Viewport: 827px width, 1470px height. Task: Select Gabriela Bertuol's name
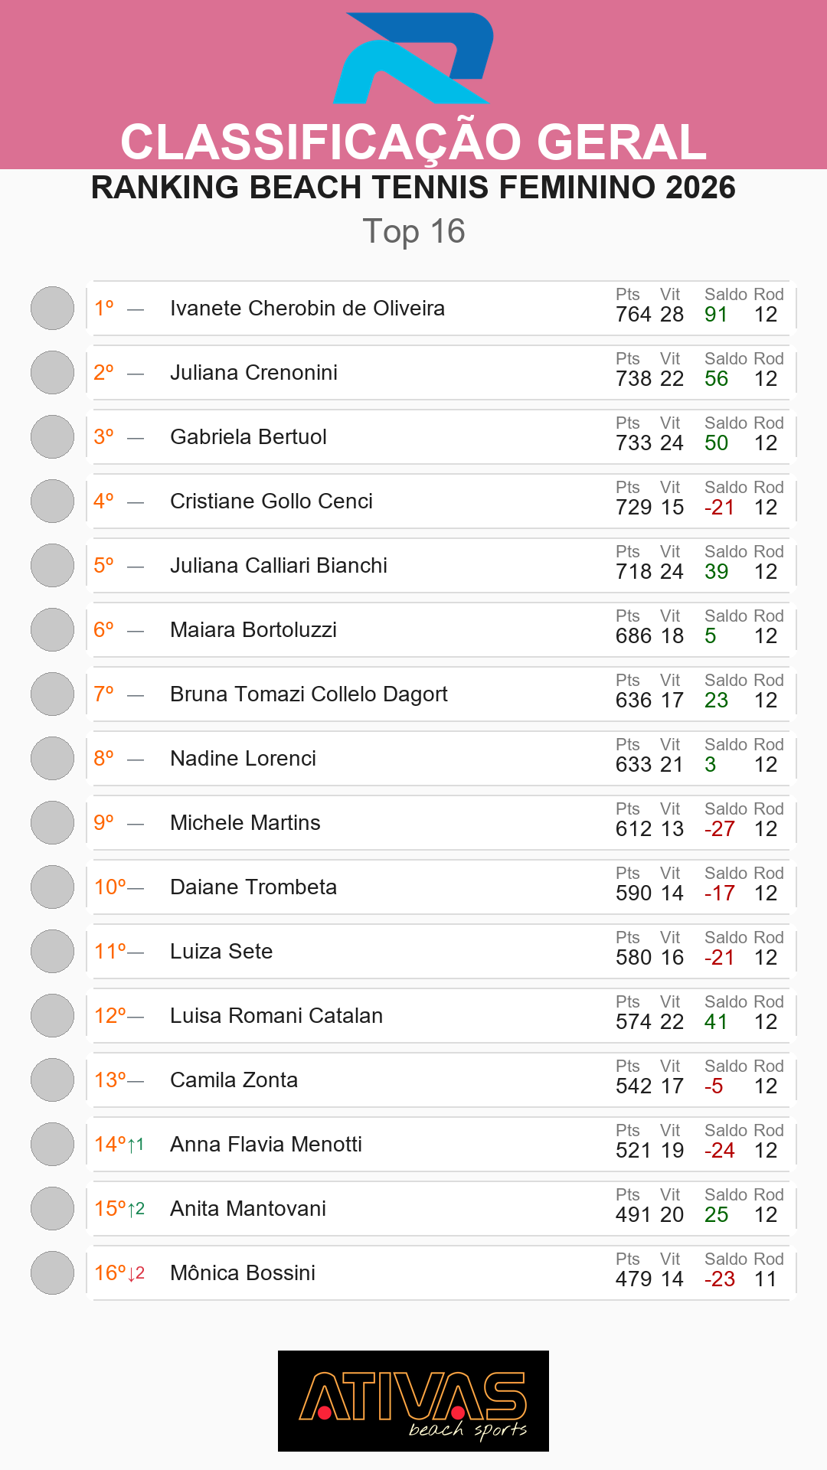[x=248, y=437]
